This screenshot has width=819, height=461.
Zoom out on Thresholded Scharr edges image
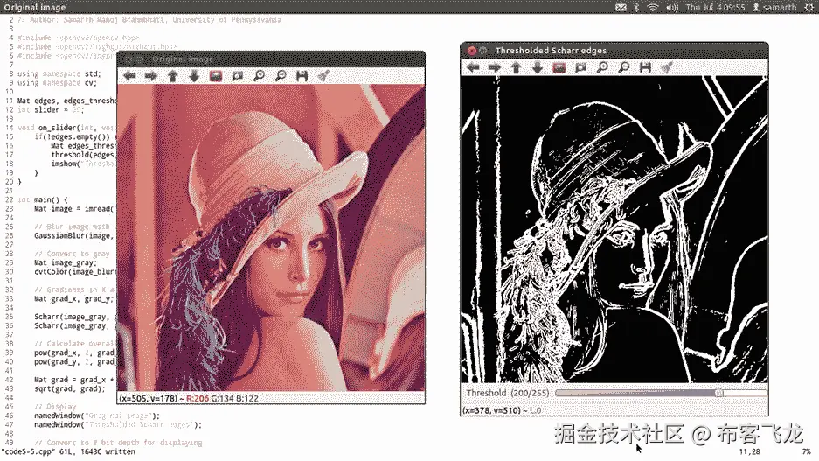[624, 67]
